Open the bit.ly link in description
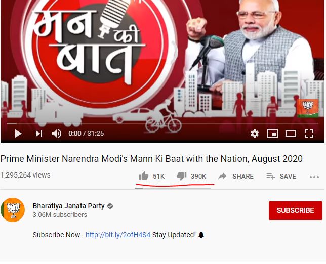 pyautogui.click(x=118, y=235)
